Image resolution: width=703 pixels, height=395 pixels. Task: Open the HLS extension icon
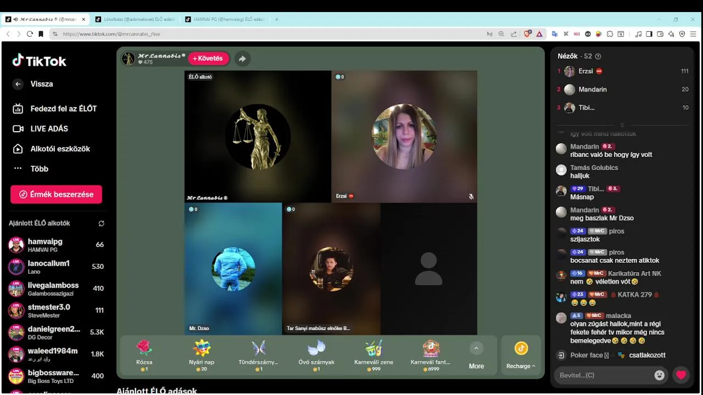point(577,34)
